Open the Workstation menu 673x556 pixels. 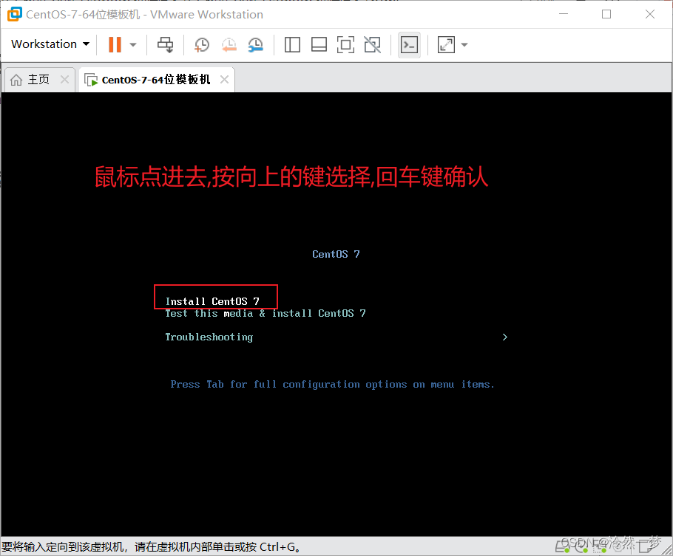(50, 44)
